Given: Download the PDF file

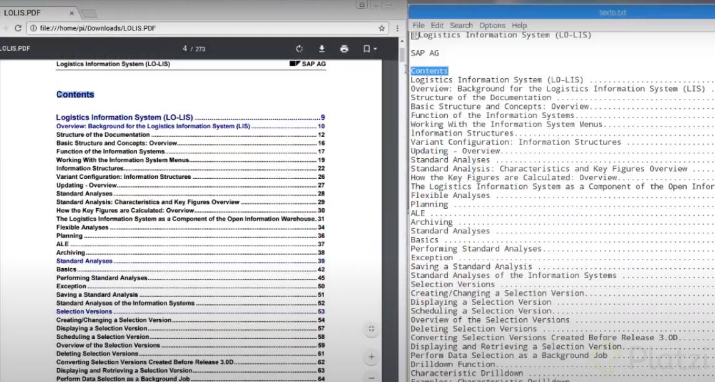Looking at the screenshot, I should click(322, 49).
